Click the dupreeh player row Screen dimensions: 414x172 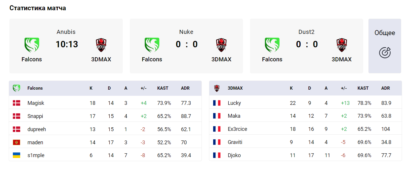(105, 129)
